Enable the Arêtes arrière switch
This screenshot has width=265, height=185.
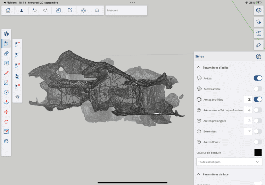pyautogui.click(x=257, y=89)
